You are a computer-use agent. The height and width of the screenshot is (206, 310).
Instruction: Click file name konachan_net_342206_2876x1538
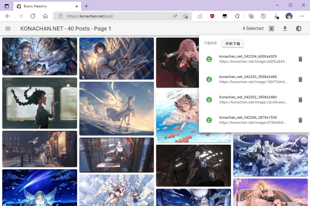(248, 117)
